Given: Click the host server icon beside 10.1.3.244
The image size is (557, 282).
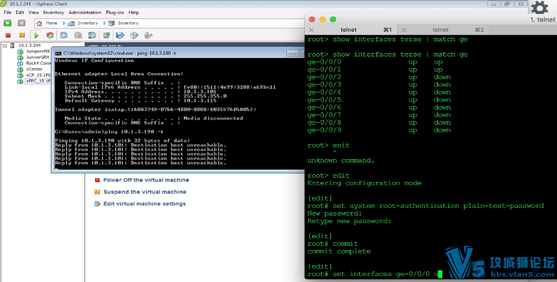Looking at the screenshot, I should click(x=12, y=45).
